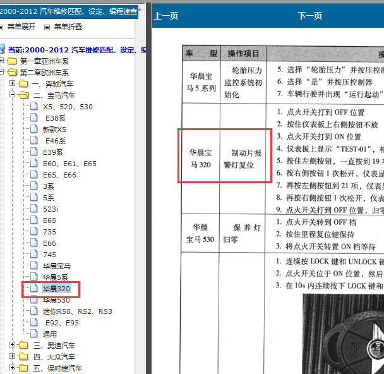Click the page icon next to 5系
This screenshot has height=374, width=384.
(x=34, y=197)
